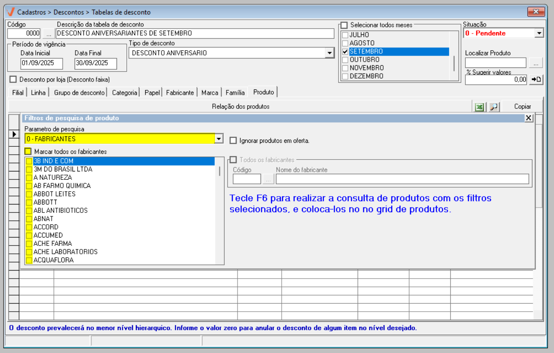
Task: Click the Excel export icon
Action: (479, 107)
